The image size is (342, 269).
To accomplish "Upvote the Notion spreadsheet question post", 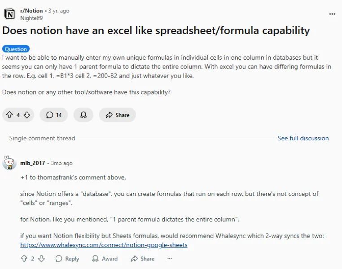I will 9,115.
